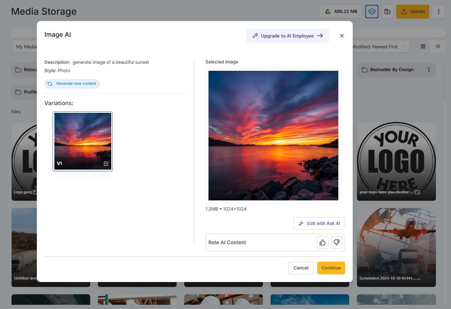Open the Profili folder behind the dialog
This screenshot has height=309, width=451.
click(x=24, y=92)
